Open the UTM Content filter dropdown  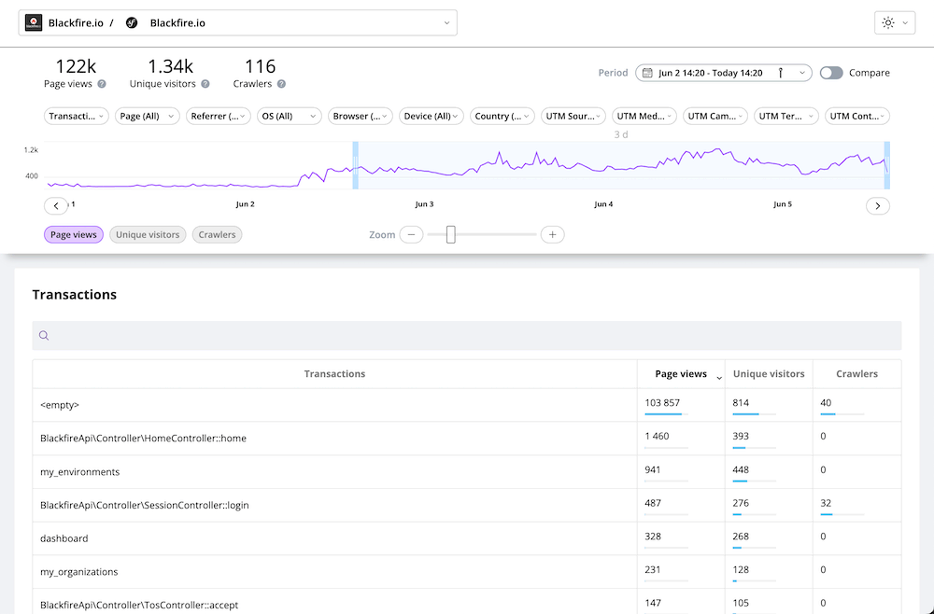tap(857, 116)
